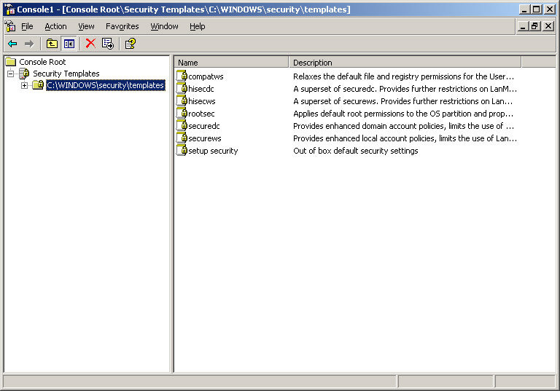This screenshot has width=560, height=391.
Task: Select Console Root in the tree
Action: (42, 62)
